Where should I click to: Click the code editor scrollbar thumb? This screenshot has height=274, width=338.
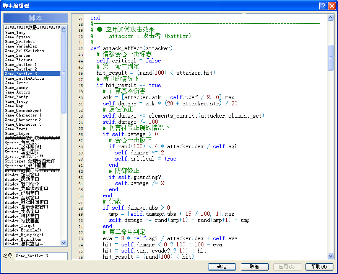click(330, 57)
